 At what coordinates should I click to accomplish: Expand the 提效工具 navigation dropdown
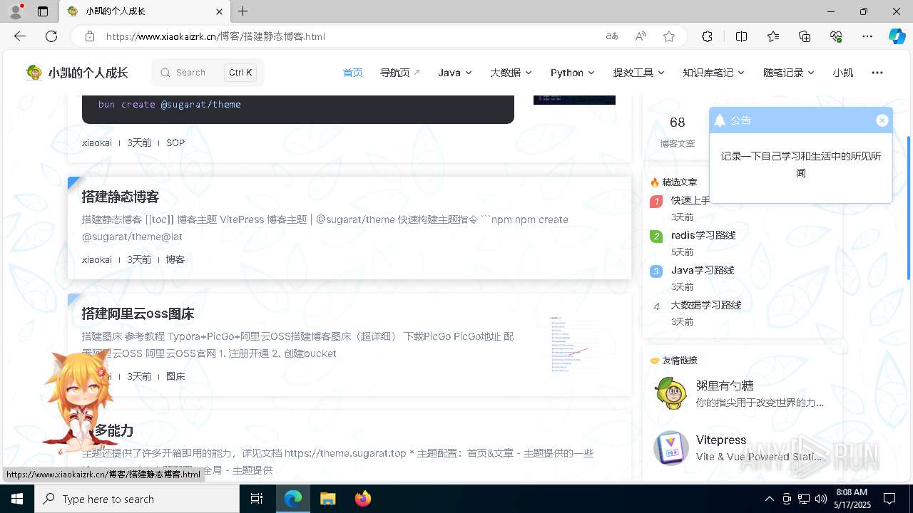[x=639, y=73]
